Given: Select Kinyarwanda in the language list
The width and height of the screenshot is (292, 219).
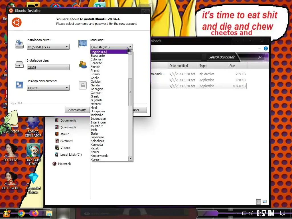Looking at the screenshot, I should tap(100, 156).
